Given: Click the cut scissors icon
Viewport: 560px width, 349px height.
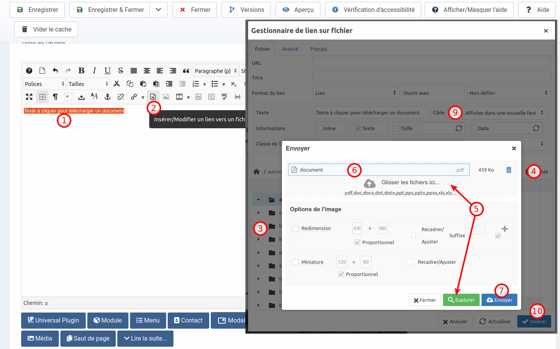Looking at the screenshot, I should click(x=117, y=84).
